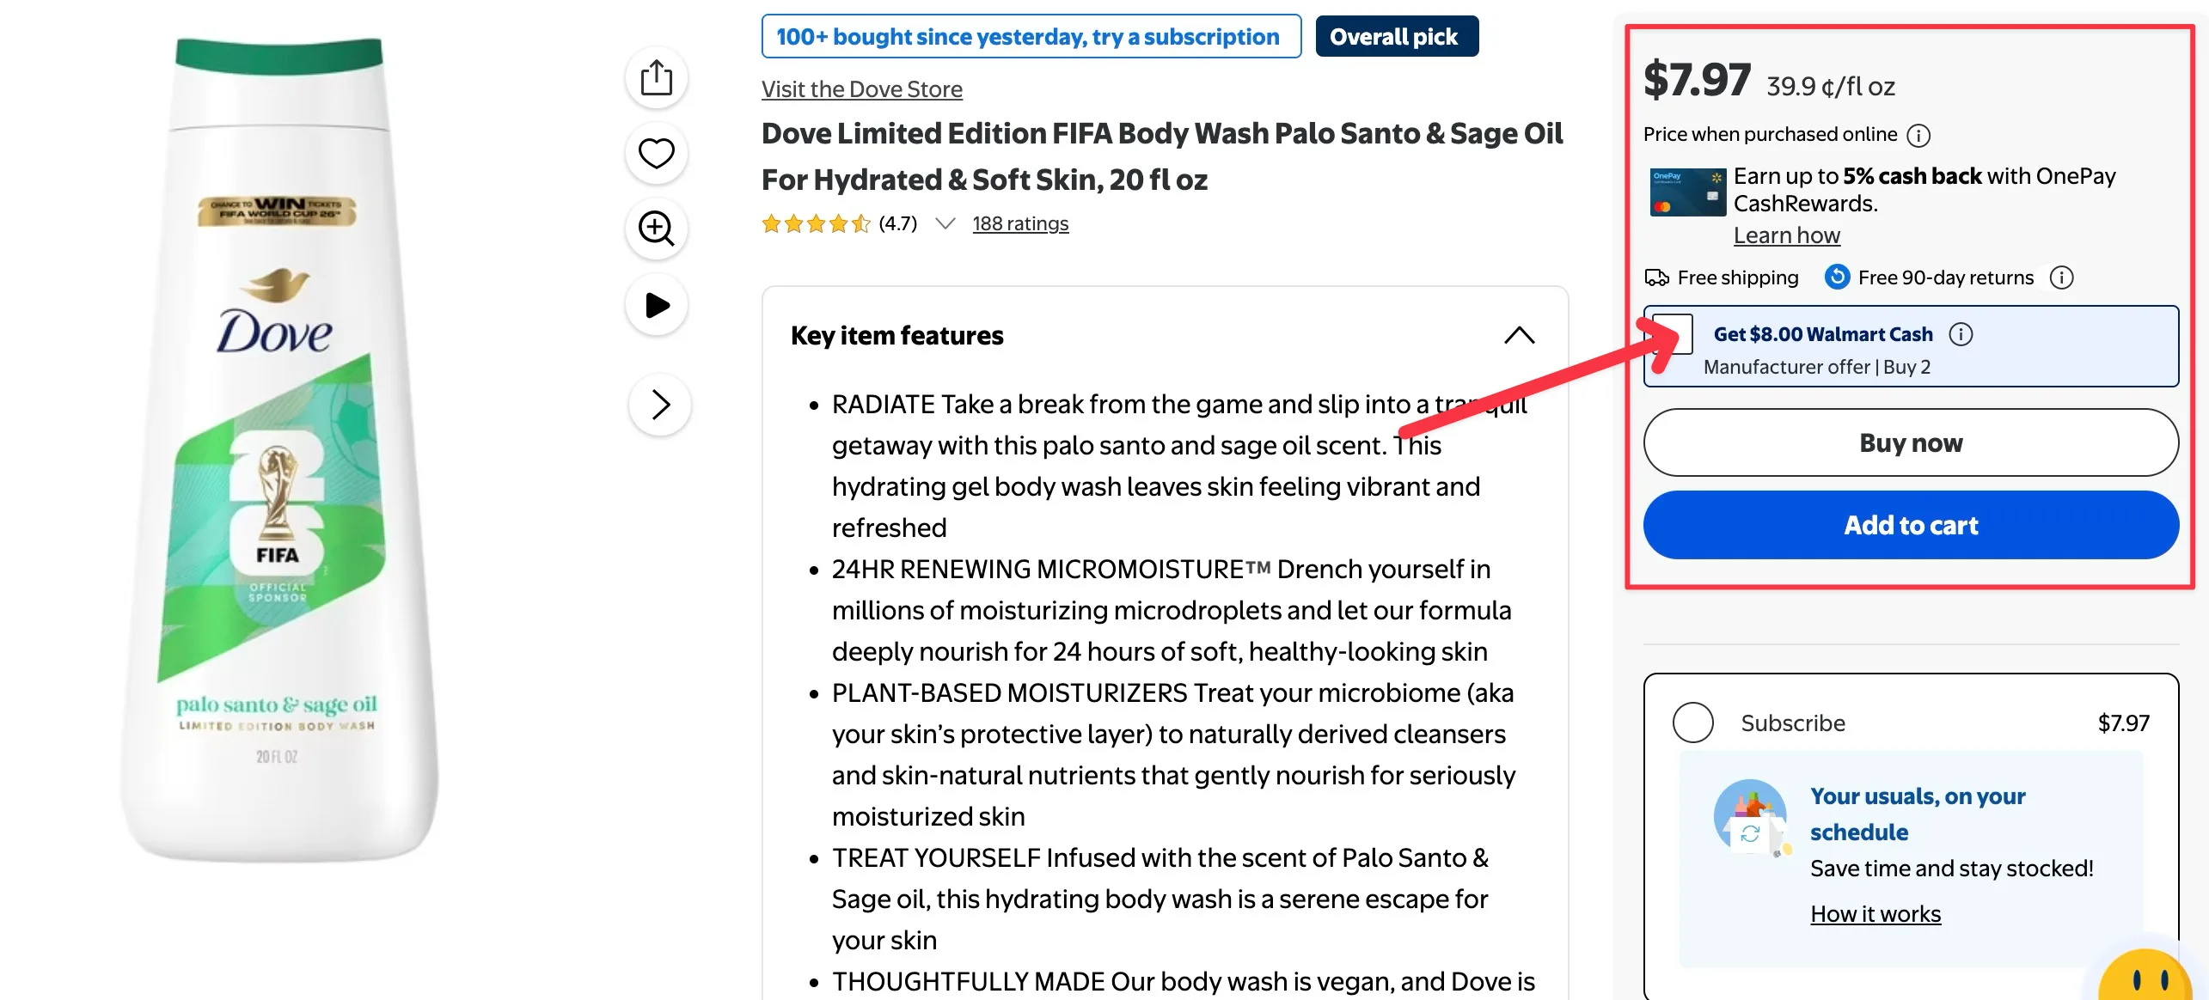Image resolution: width=2209 pixels, height=1000 pixels.
Task: Click the subscription groceries illustration icon
Action: tap(1751, 818)
